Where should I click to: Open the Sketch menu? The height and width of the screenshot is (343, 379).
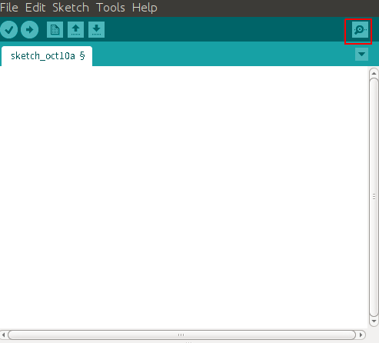[x=71, y=8]
